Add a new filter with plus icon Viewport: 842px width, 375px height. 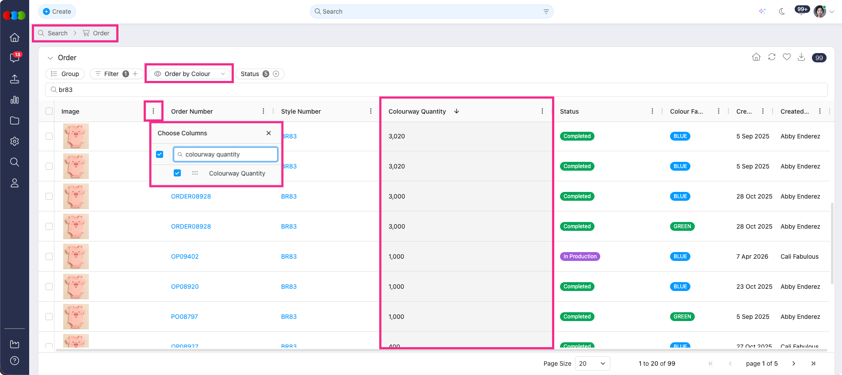tap(135, 74)
